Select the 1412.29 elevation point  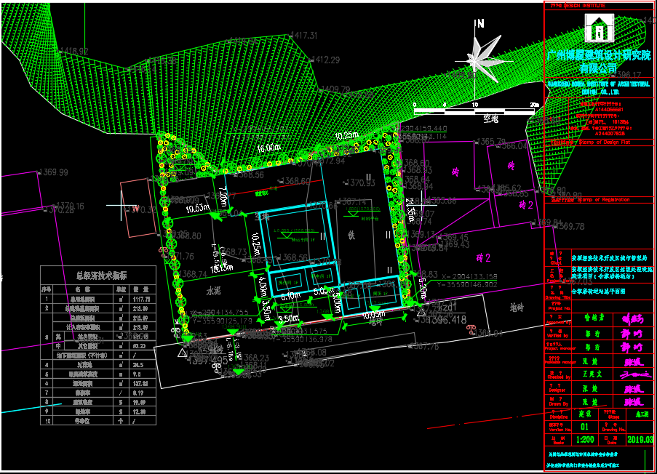tap(324, 60)
